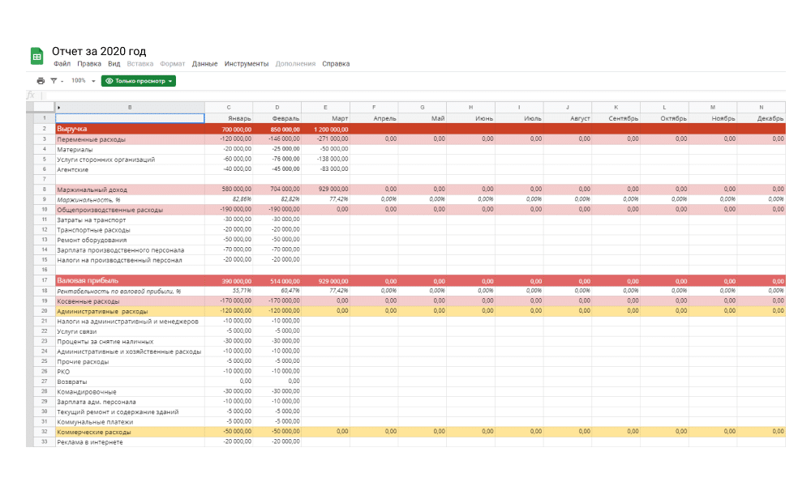Select the Общепроизводственные расходы cell

130,210
